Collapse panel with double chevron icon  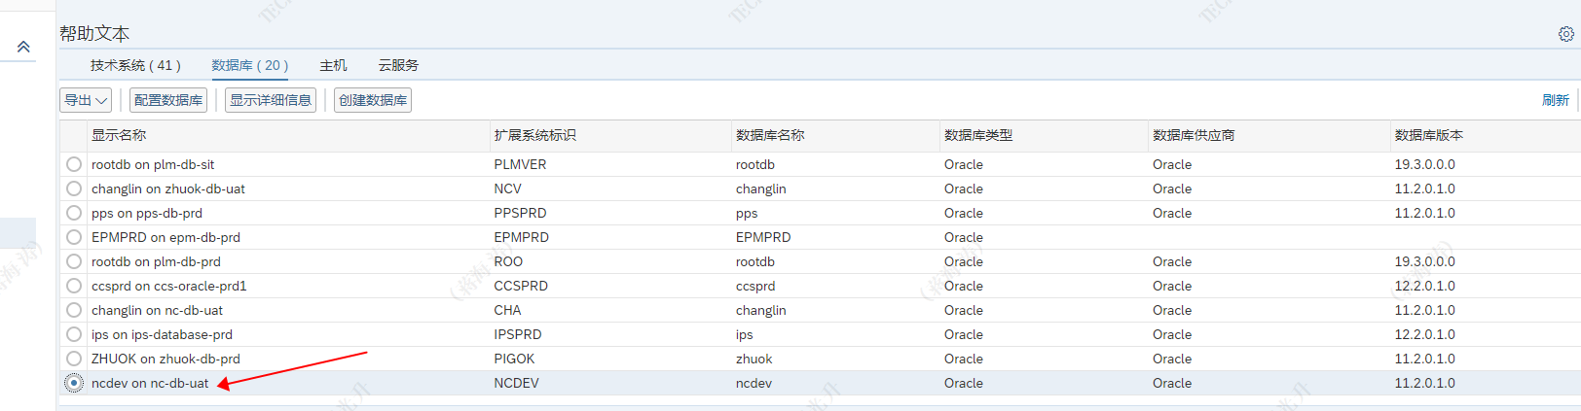pos(23,47)
